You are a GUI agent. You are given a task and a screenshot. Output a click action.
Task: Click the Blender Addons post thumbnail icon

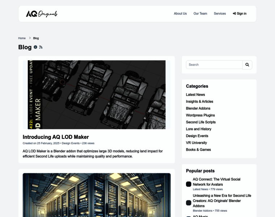[189, 203]
